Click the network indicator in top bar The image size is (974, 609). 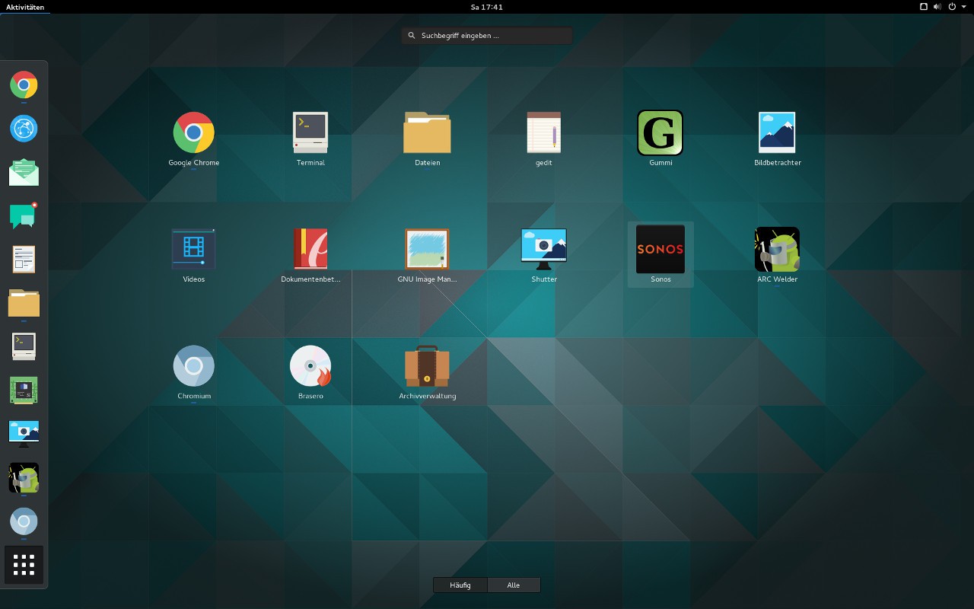924,7
